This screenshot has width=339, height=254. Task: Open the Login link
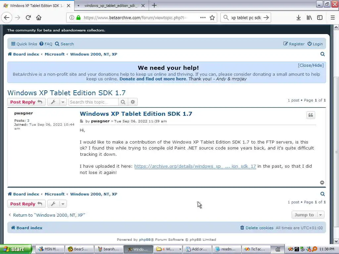[315, 44]
